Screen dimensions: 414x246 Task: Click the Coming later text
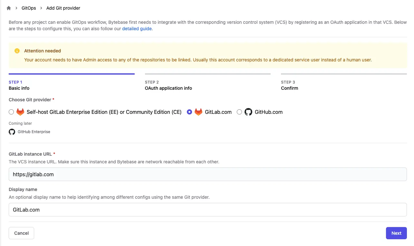tap(20, 123)
